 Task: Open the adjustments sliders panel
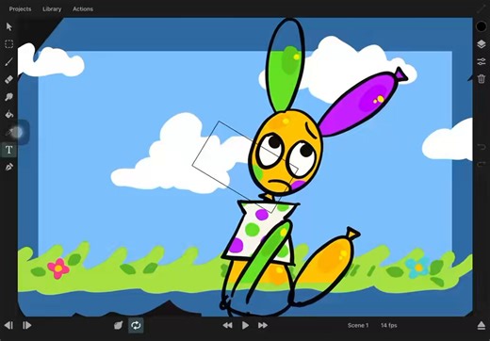pyautogui.click(x=482, y=61)
